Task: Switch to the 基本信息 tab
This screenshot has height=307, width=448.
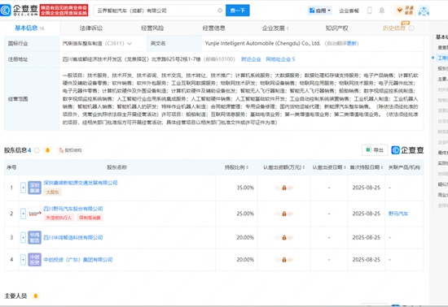Action: 29,28
